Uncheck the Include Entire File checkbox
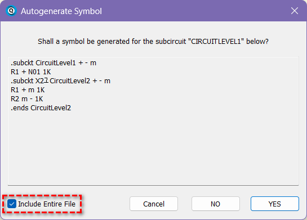 tap(12, 204)
